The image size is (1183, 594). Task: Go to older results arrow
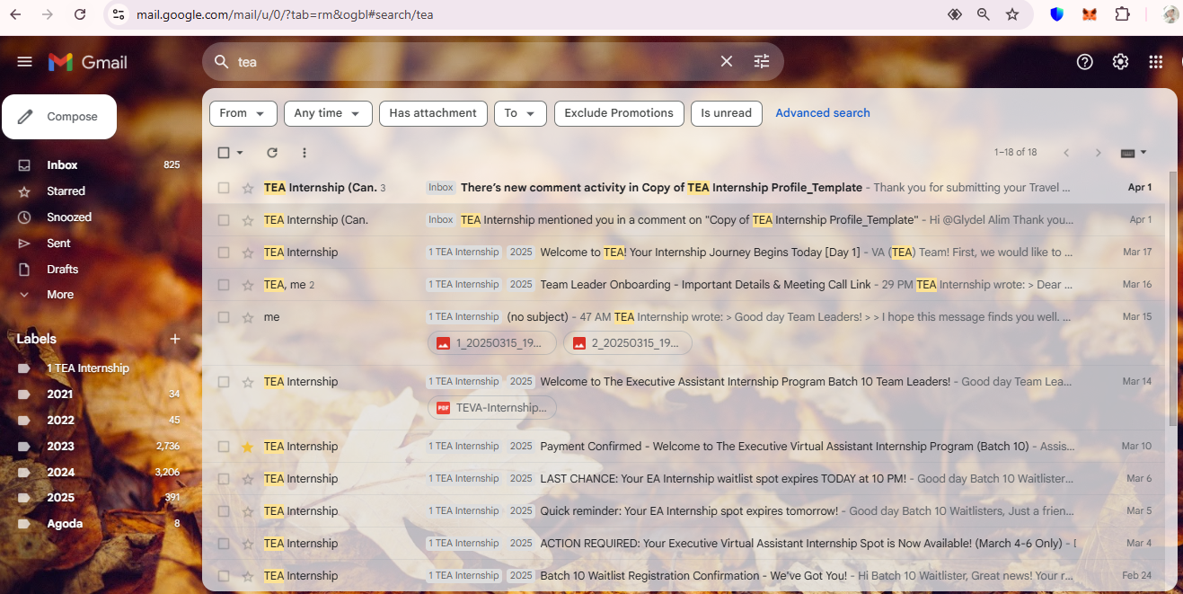[x=1098, y=153]
